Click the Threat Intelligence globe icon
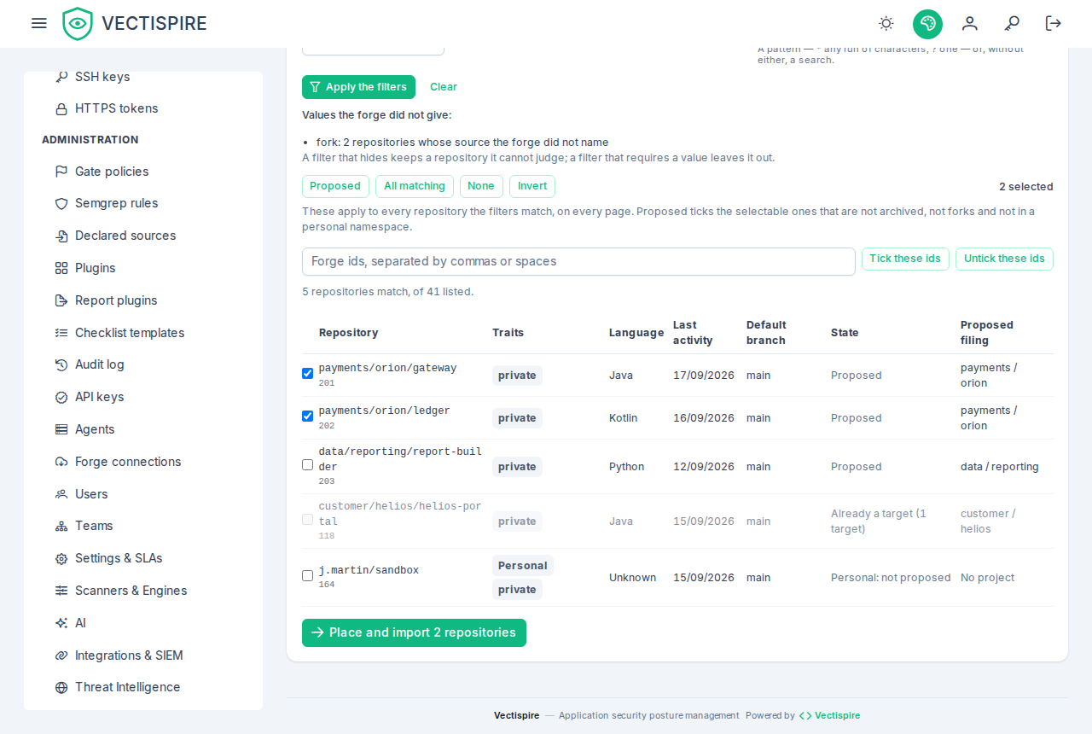The height and width of the screenshot is (734, 1092). click(61, 688)
